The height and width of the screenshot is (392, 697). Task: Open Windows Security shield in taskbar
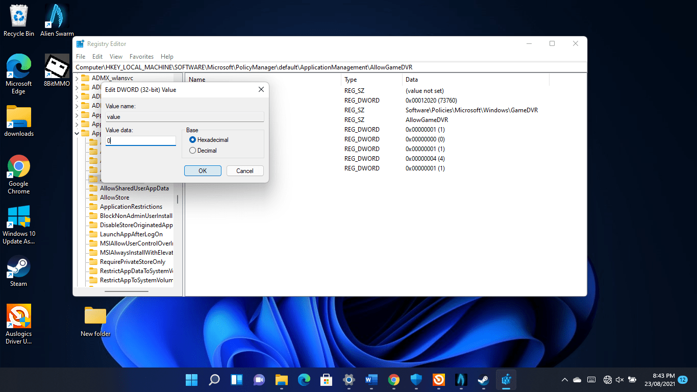click(x=416, y=380)
